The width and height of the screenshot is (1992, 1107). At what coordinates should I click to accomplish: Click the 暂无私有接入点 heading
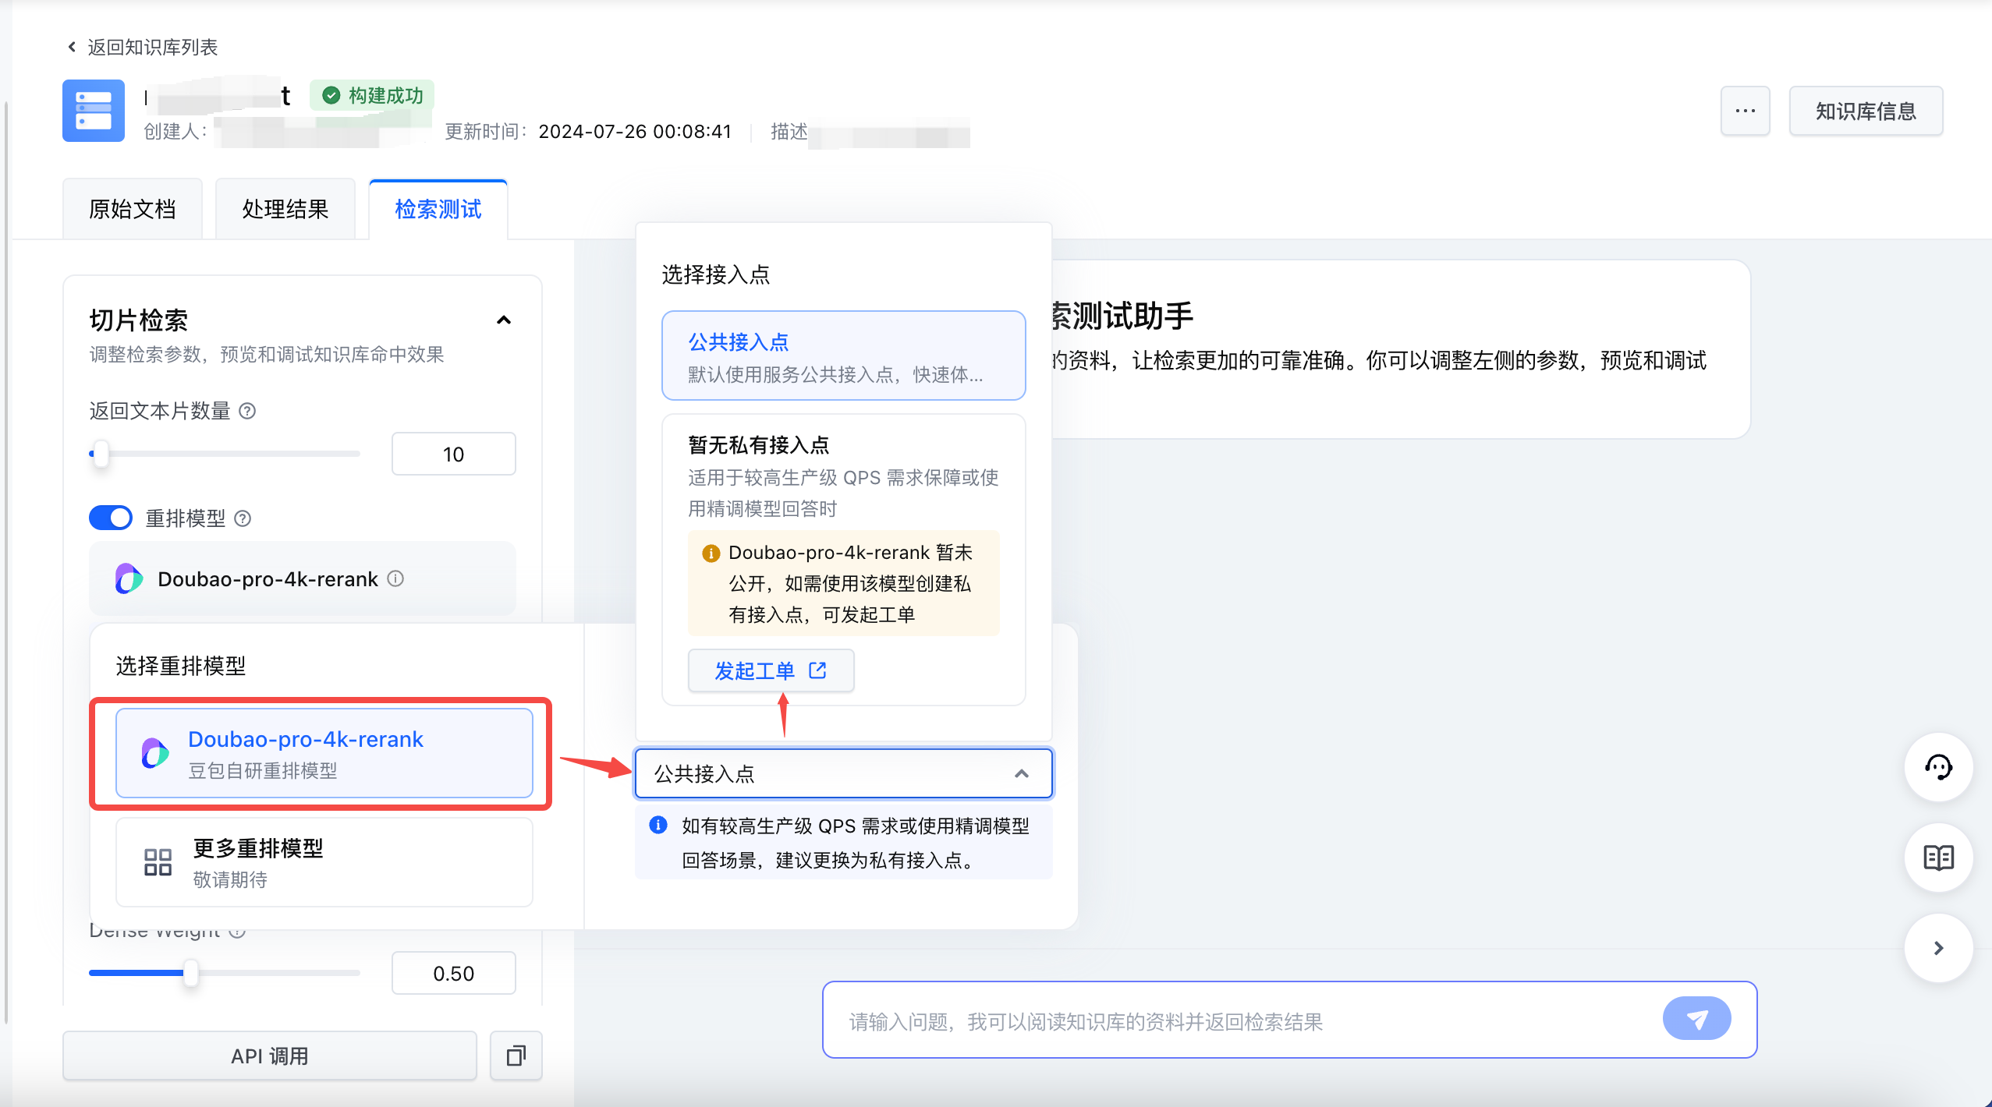758,444
